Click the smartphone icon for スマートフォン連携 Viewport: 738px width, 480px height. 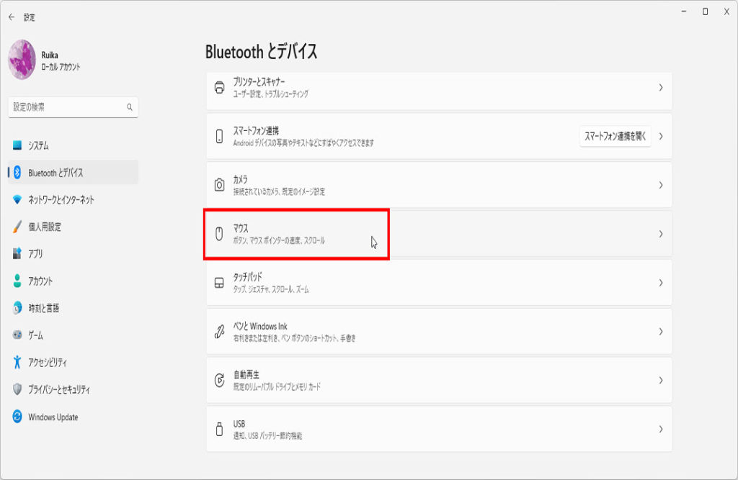click(220, 136)
